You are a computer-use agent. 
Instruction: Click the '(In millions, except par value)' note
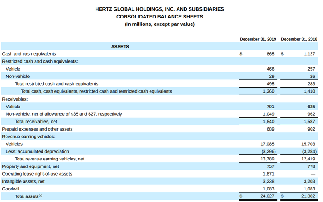(x=160, y=24)
